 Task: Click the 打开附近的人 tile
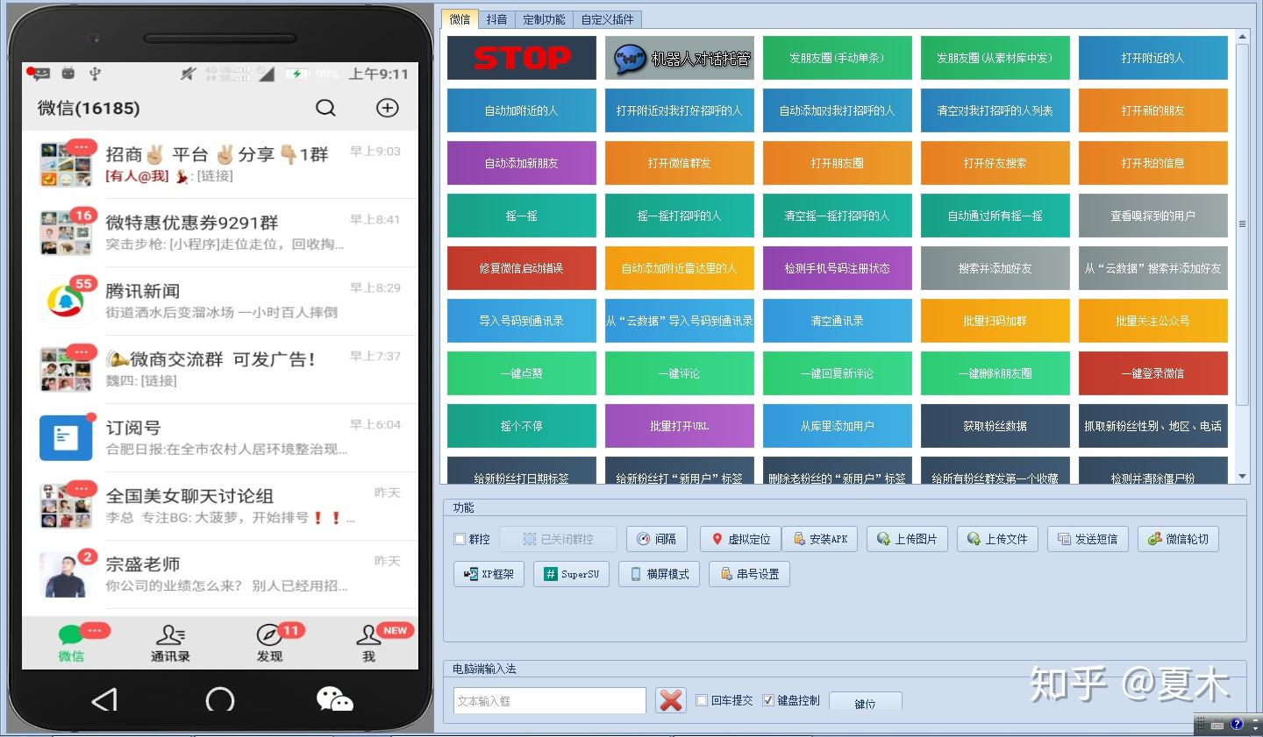[1153, 58]
